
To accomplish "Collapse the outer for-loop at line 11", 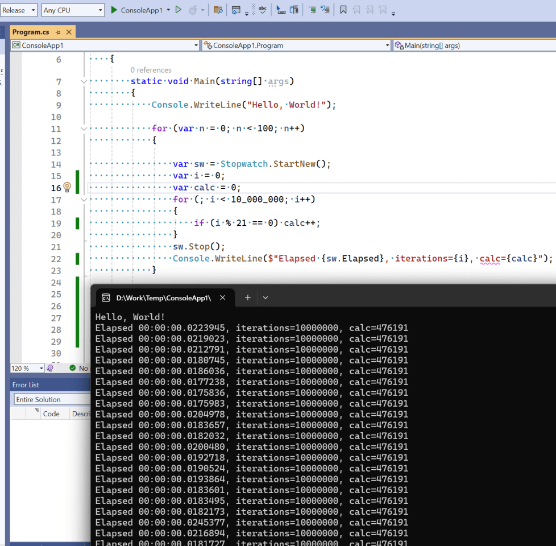I will point(84,129).
